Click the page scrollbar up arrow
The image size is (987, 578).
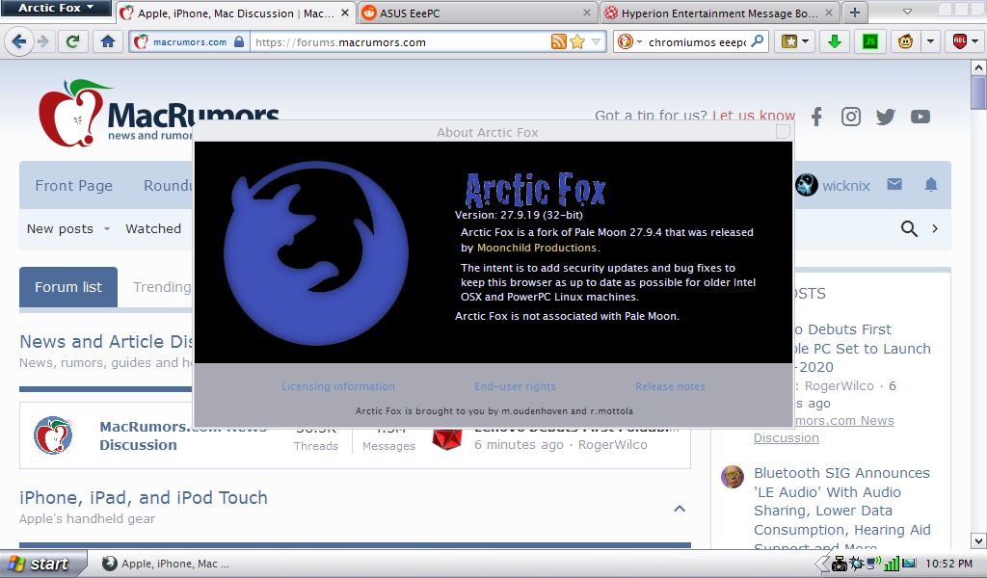point(978,67)
